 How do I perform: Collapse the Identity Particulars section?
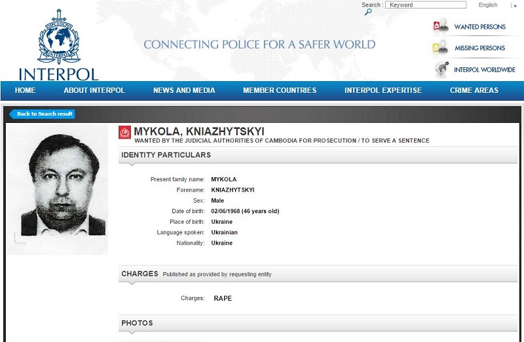coord(318,155)
